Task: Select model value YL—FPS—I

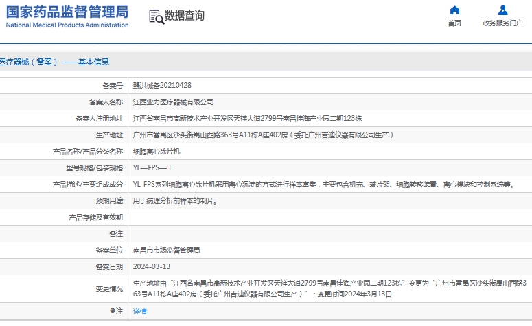Action: [x=152, y=168]
